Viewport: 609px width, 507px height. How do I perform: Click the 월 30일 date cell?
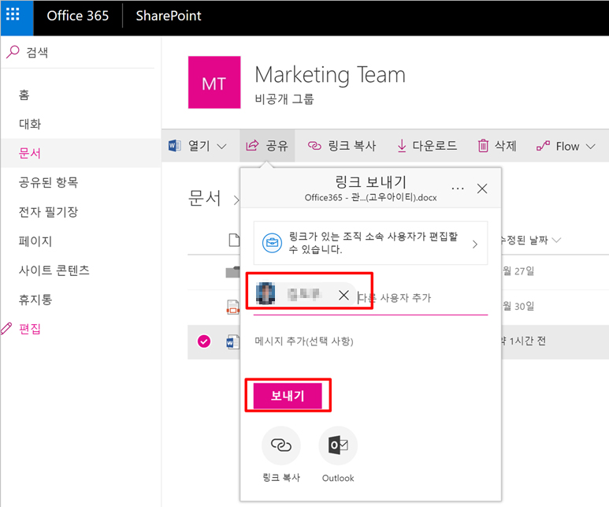click(x=518, y=306)
